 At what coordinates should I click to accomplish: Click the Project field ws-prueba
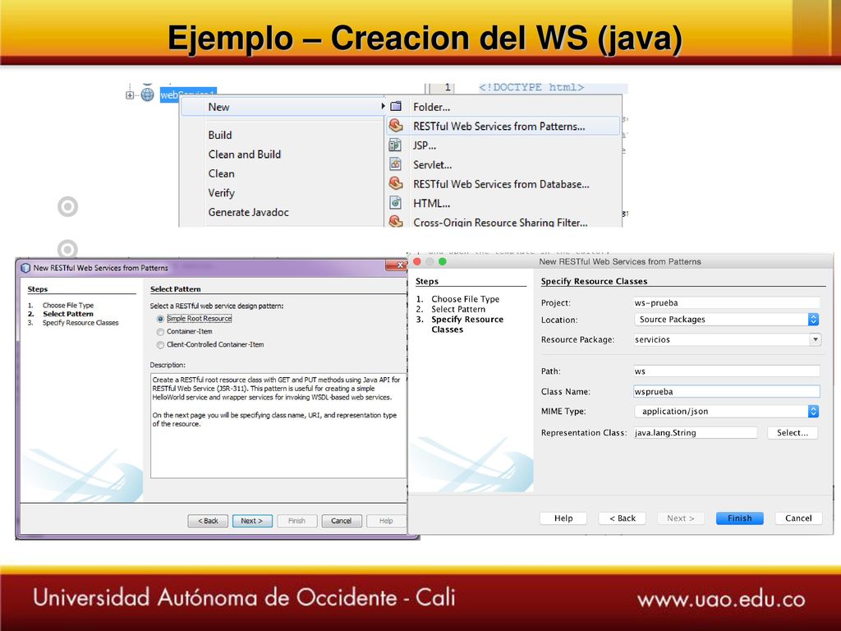[x=726, y=302]
